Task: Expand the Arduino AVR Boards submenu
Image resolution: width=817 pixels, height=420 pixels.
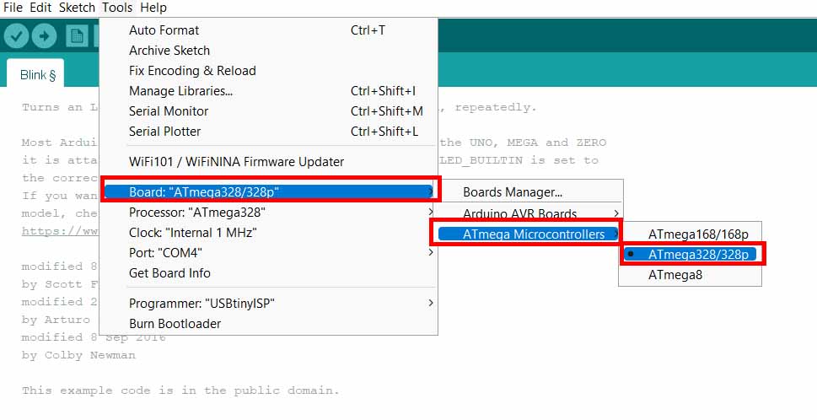Action: coord(529,213)
